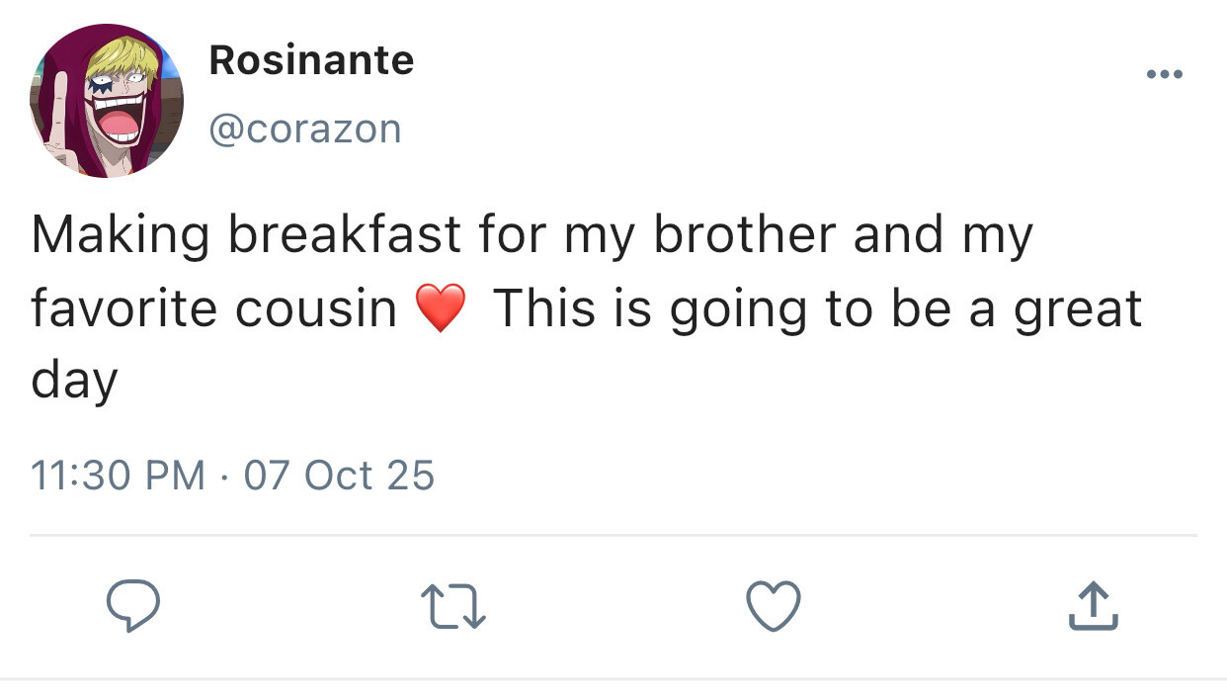
Task: Click the word "day" ending the tweet
Action: [74, 382]
